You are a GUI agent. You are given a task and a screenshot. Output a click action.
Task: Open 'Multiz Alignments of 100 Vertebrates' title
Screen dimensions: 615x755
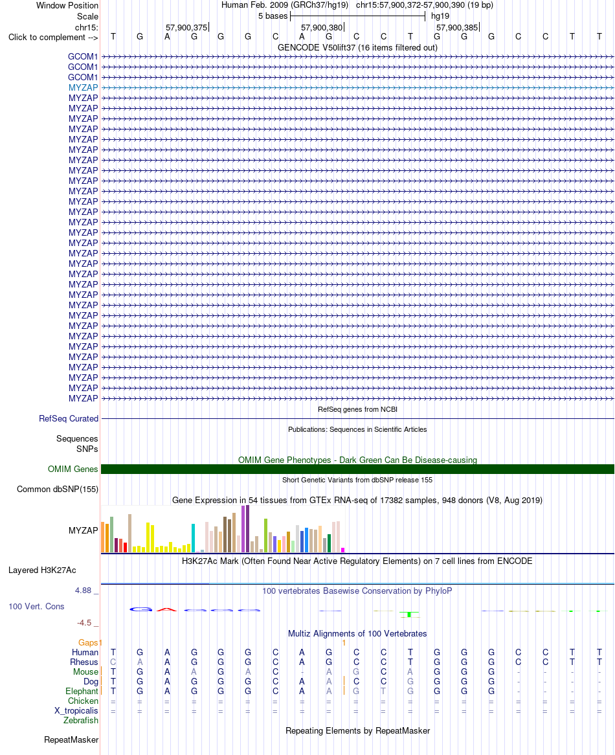click(357, 634)
